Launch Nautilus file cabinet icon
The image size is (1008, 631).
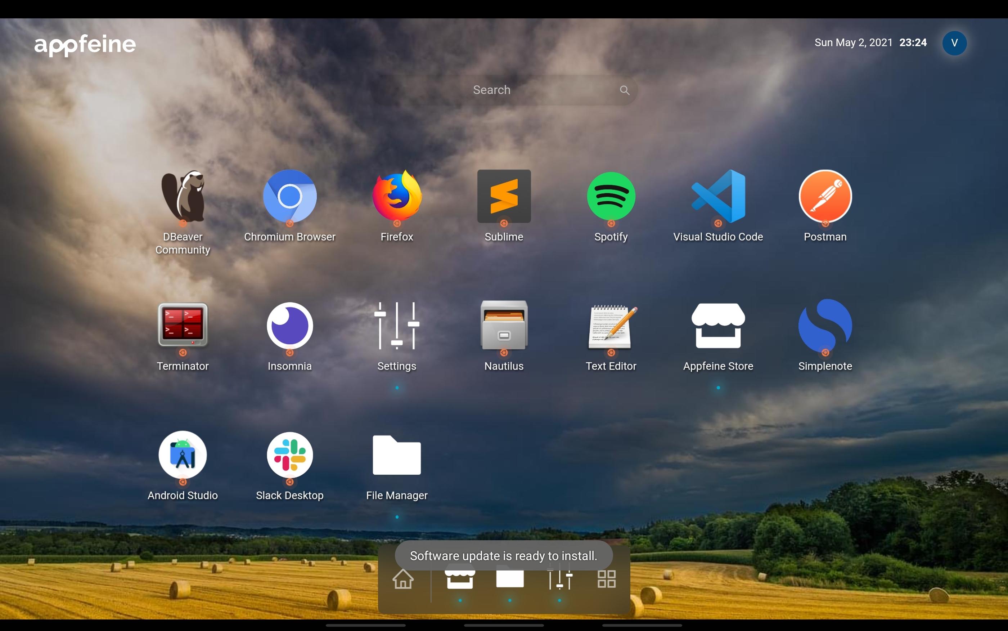pos(504,325)
